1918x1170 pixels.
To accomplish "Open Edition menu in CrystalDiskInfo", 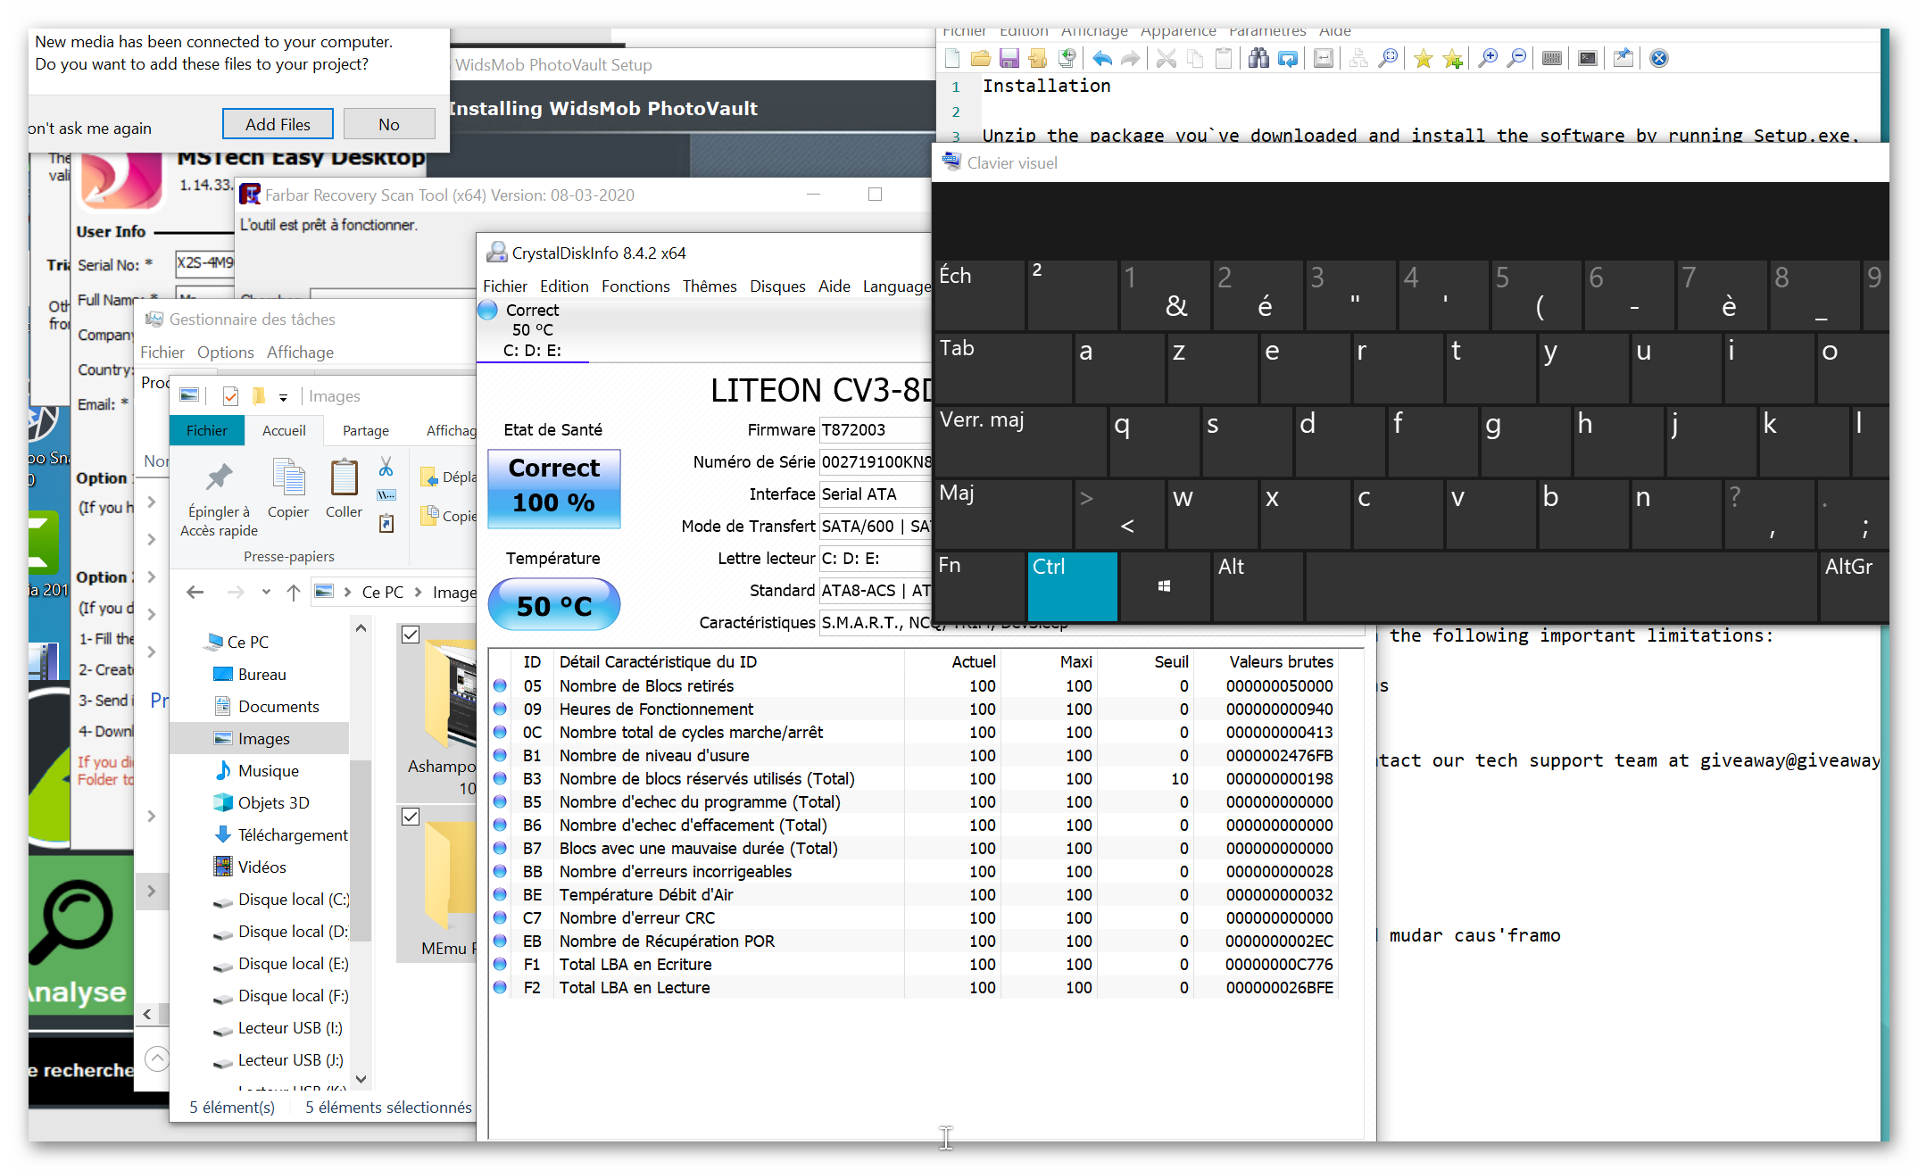I will click(x=564, y=286).
